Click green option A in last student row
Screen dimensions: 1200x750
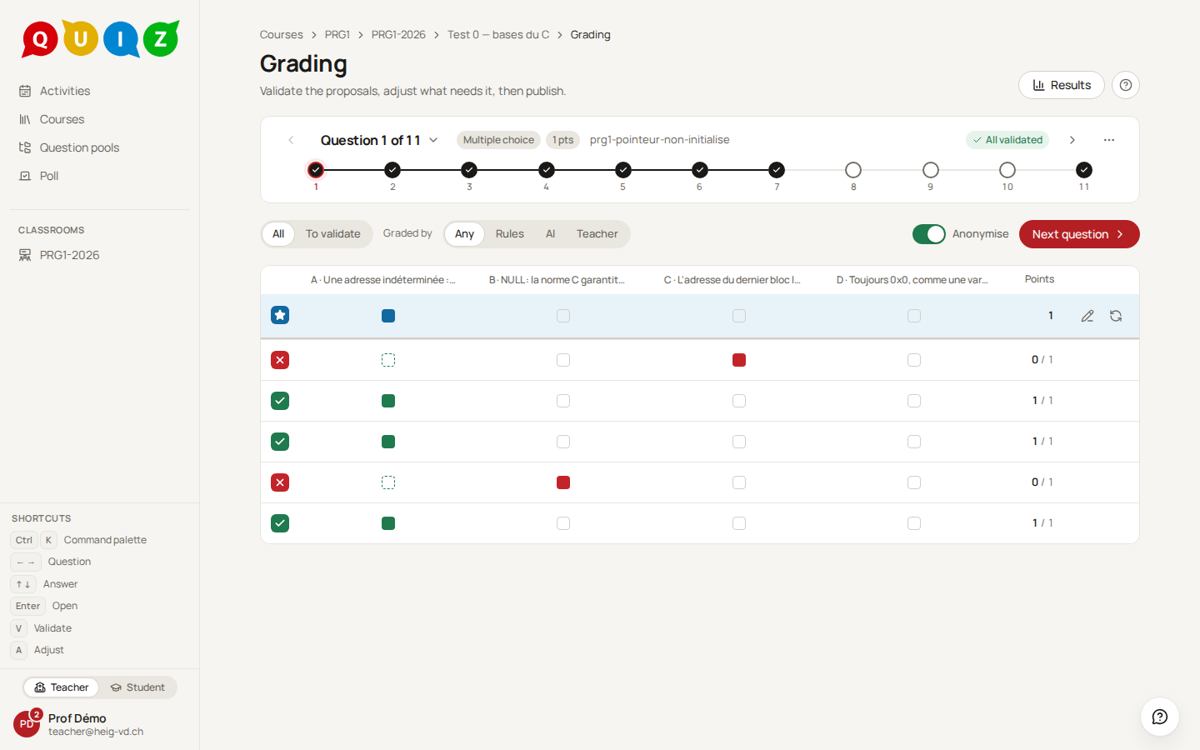click(388, 523)
